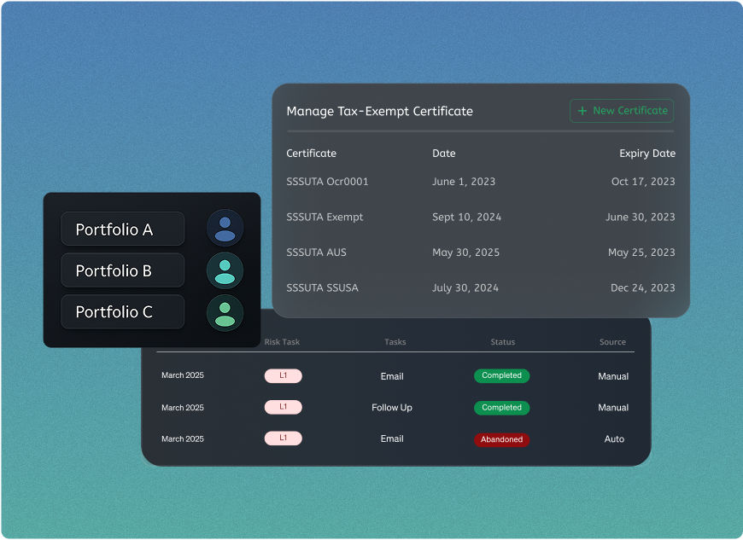The image size is (743, 540).
Task: Click the user avatar beside Portfolio A
Action: 225,229
